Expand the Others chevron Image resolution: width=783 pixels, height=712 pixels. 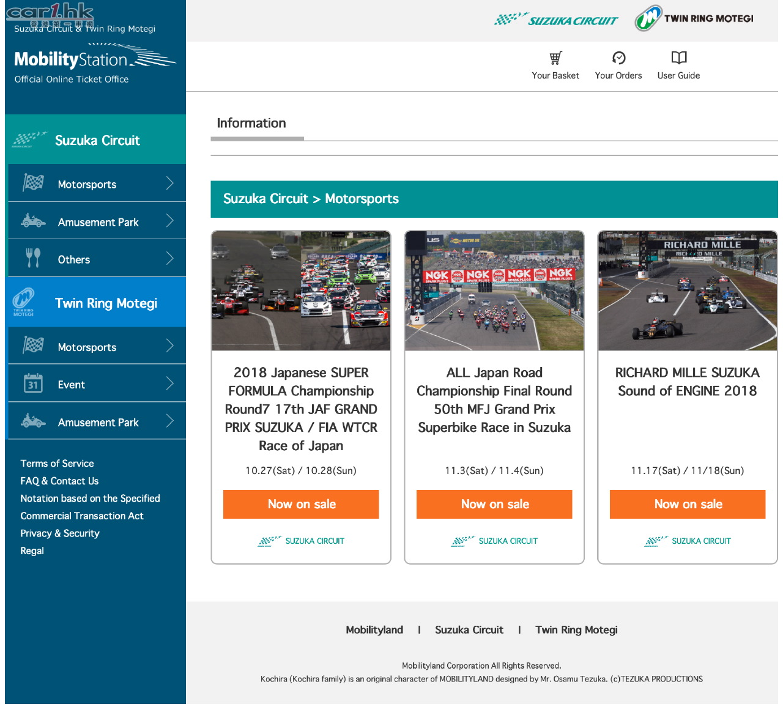(x=170, y=258)
